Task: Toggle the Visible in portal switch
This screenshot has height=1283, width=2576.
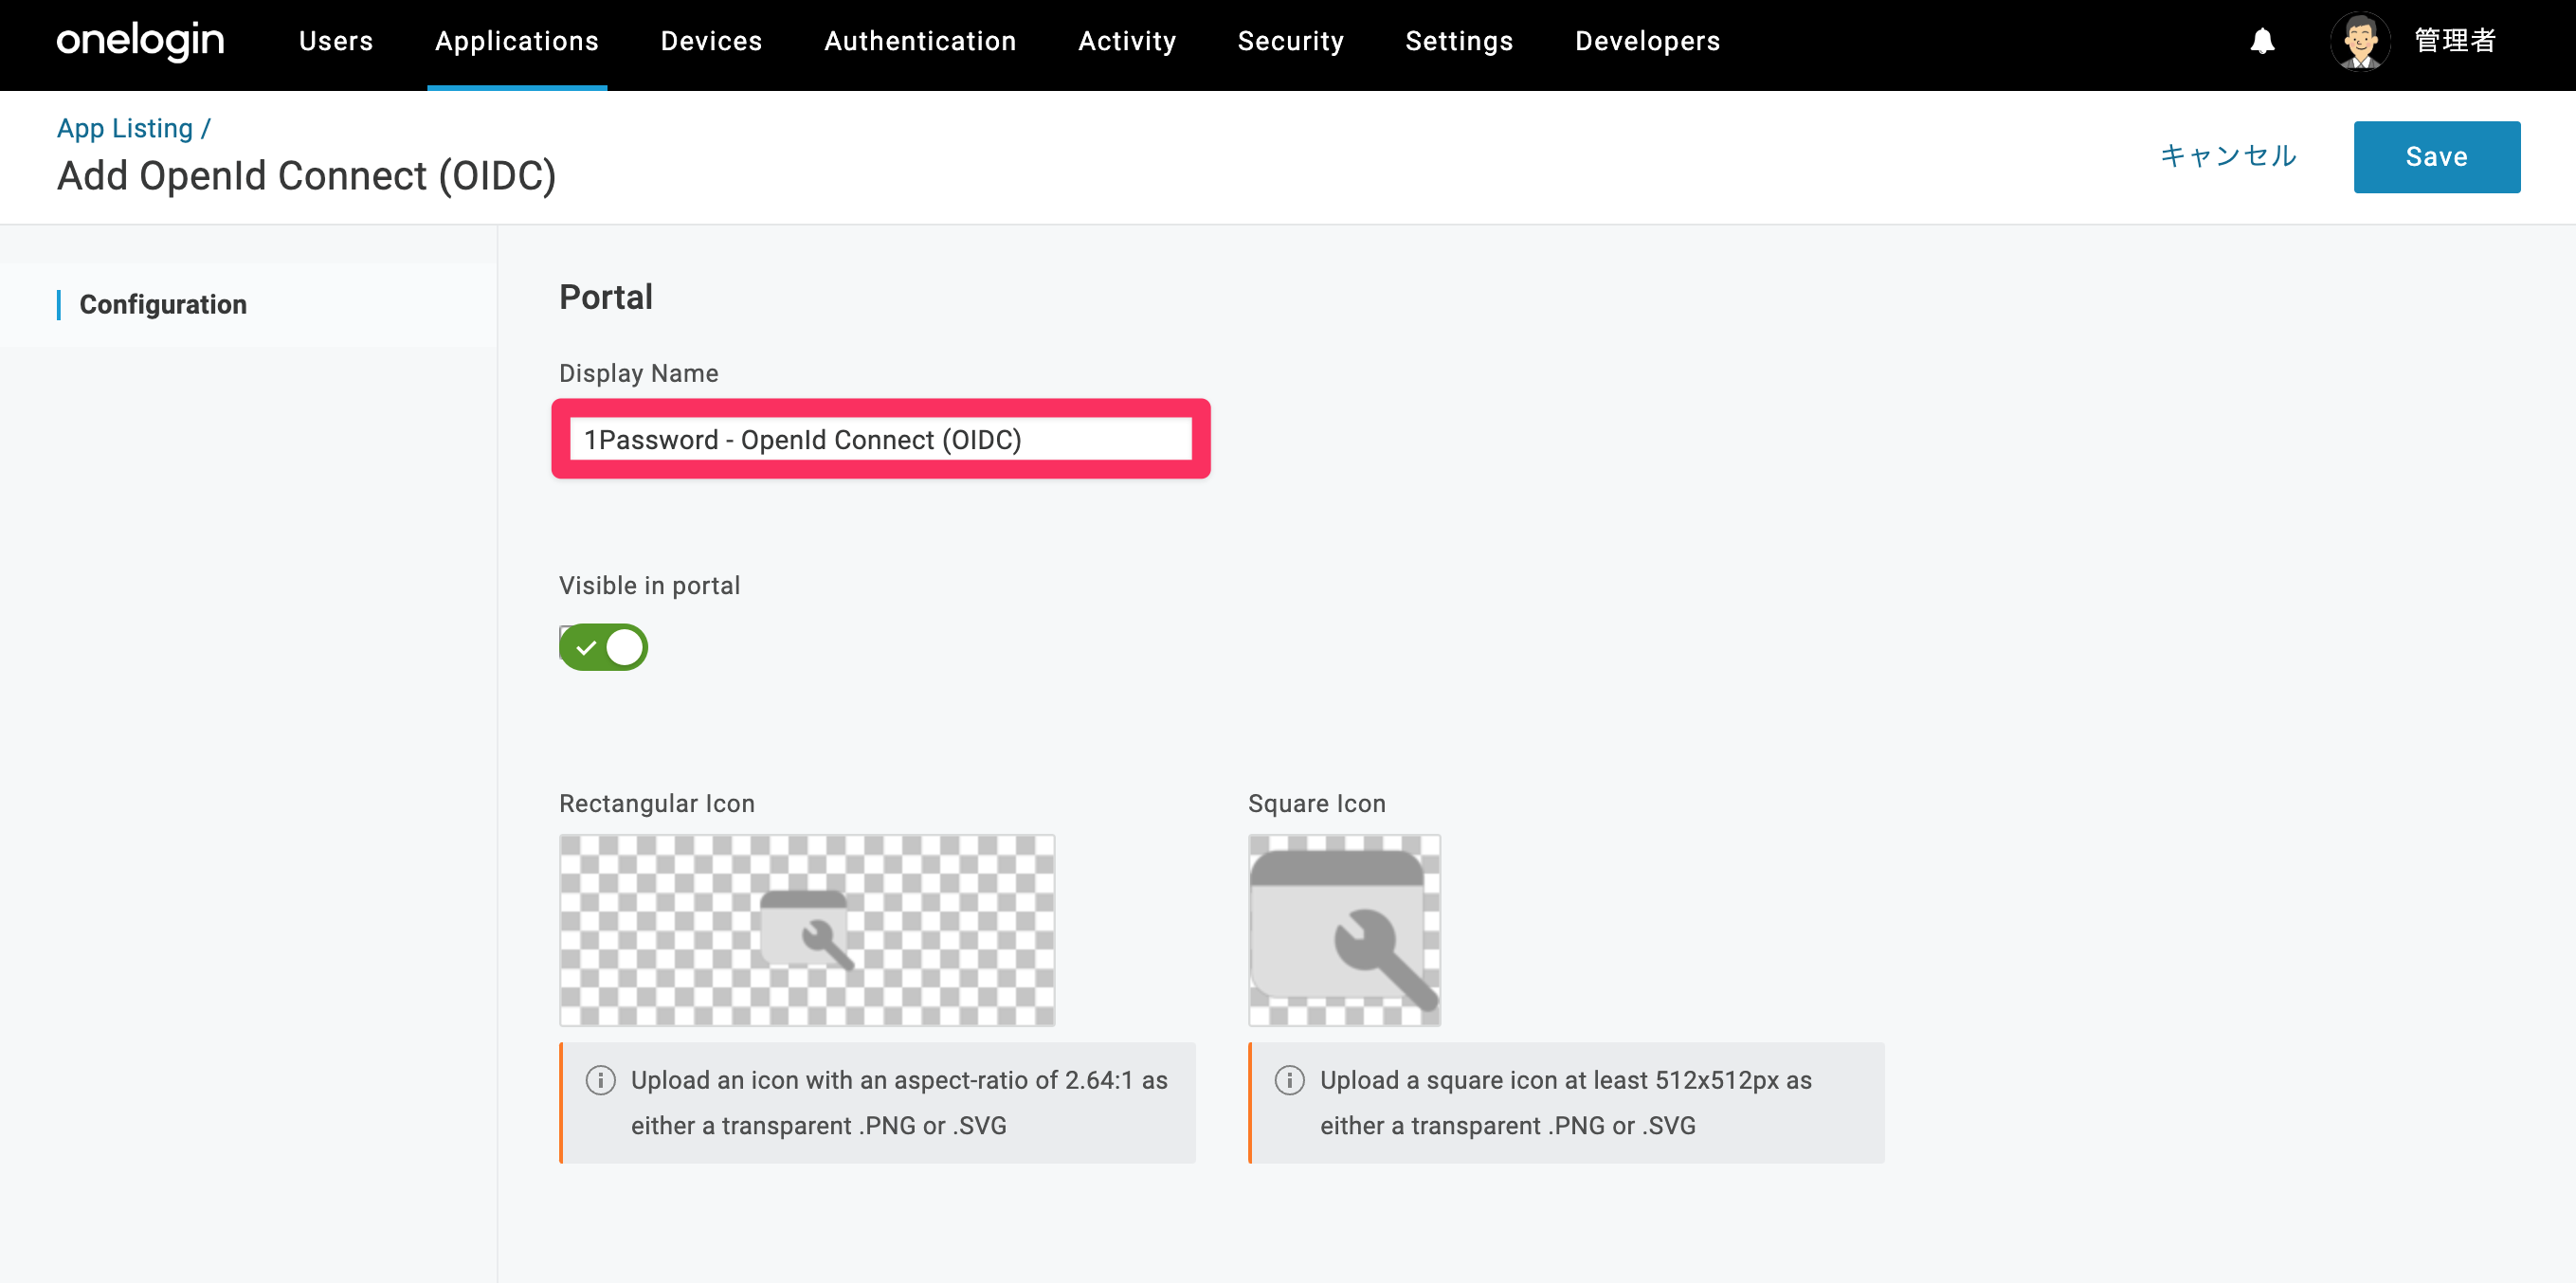Action: point(603,647)
